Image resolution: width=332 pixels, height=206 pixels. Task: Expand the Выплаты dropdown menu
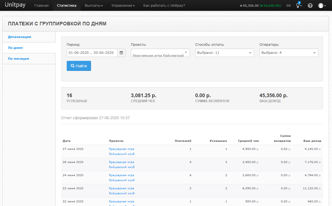[94, 6]
